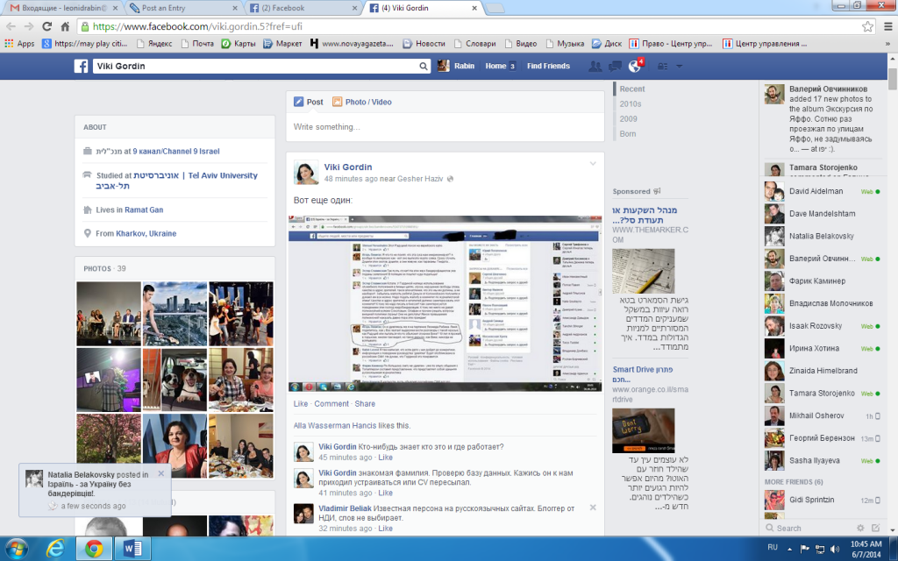
Task: Switch to Post an Entry tab
Action: (183, 8)
